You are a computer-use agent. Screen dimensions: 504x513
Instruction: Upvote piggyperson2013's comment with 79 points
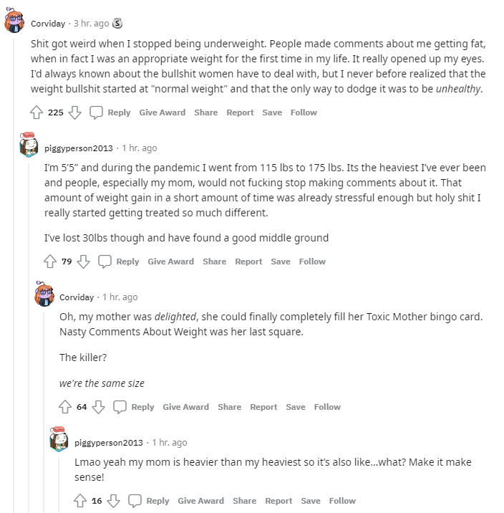[50, 262]
